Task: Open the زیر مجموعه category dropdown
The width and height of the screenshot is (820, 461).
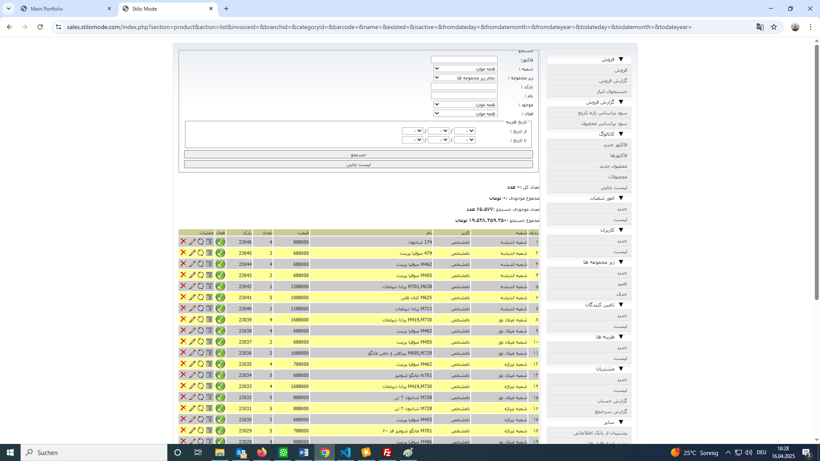Action: pos(465,78)
